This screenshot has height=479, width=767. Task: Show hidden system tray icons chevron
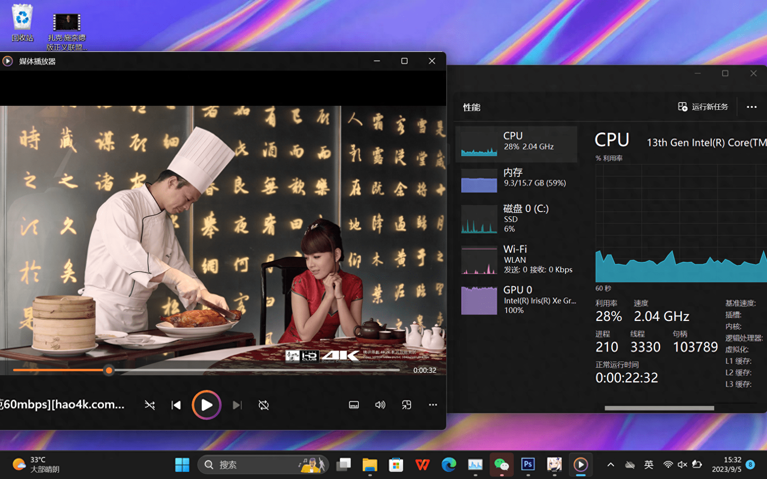[x=610, y=465]
